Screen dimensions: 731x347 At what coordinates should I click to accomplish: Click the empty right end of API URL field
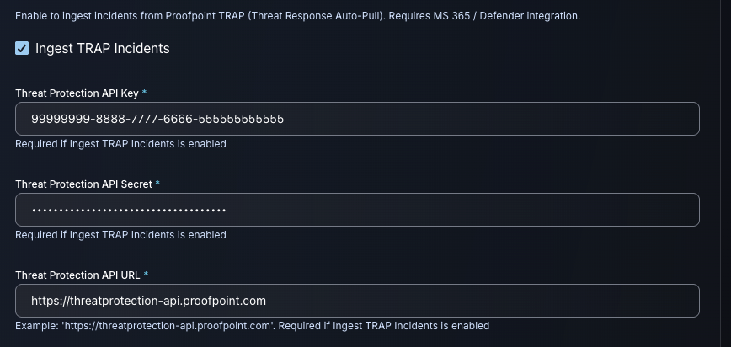(590, 301)
